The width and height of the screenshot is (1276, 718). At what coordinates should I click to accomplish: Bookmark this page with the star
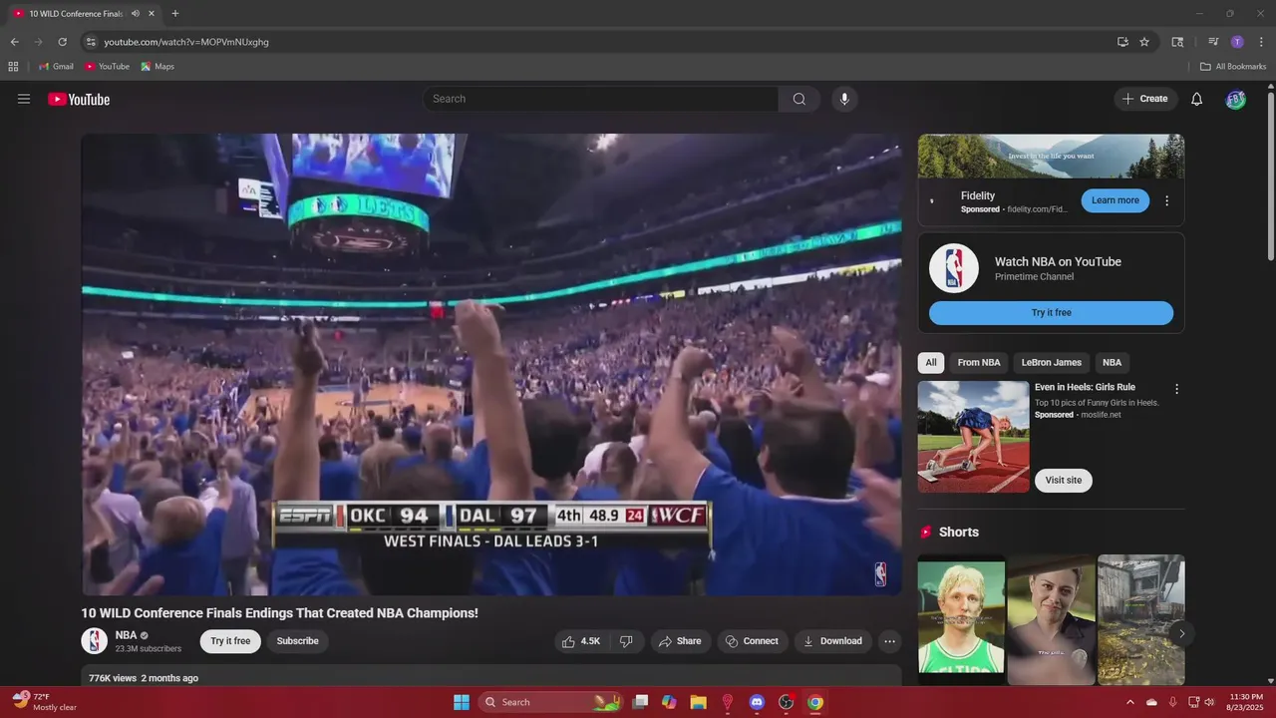pos(1144,42)
